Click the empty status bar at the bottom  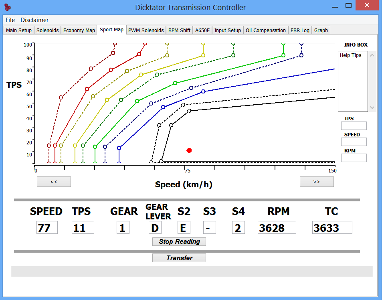click(192, 272)
